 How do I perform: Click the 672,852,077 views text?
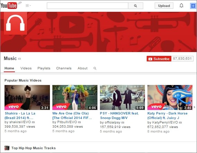tap(163, 127)
